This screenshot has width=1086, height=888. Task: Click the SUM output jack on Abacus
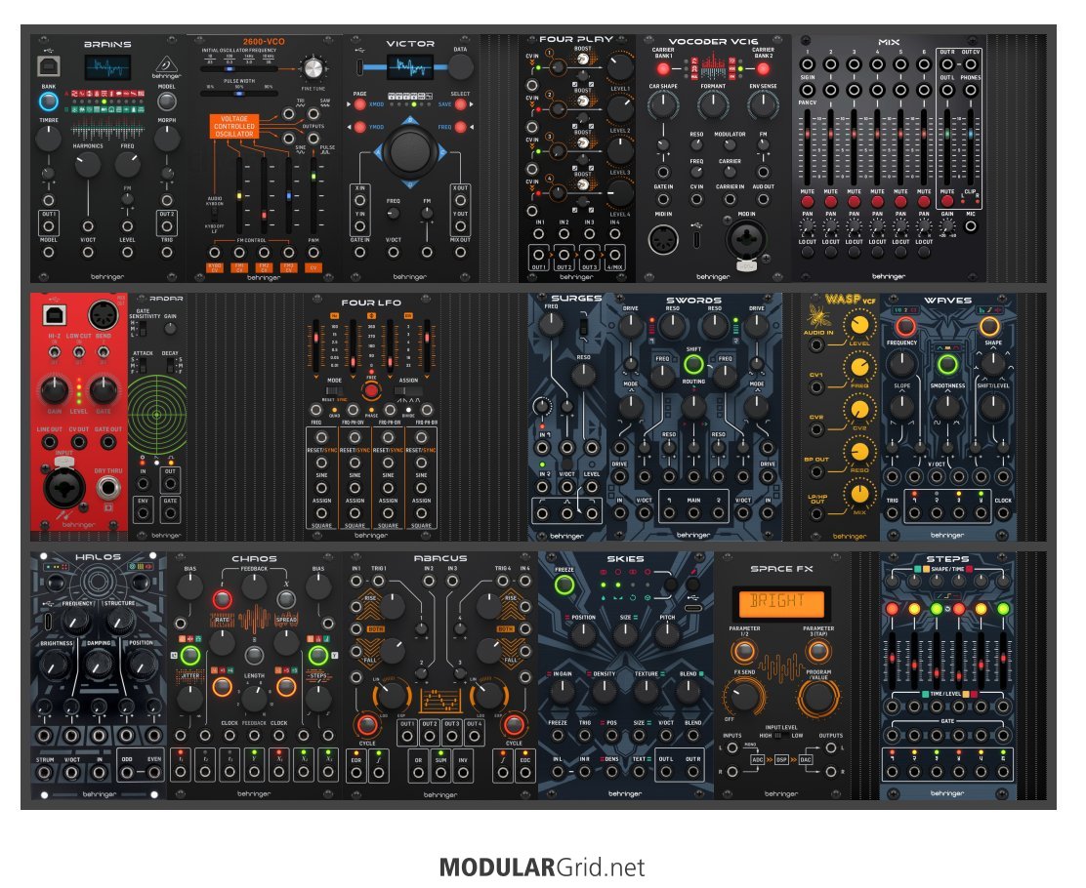tap(440, 773)
